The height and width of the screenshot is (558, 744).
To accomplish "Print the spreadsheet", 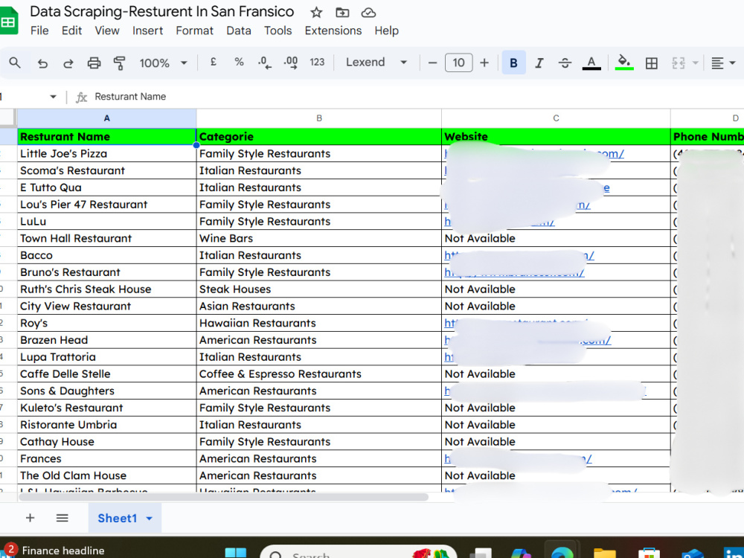I will (x=94, y=62).
